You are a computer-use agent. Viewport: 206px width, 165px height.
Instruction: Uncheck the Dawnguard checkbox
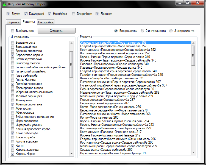(x=26, y=13)
